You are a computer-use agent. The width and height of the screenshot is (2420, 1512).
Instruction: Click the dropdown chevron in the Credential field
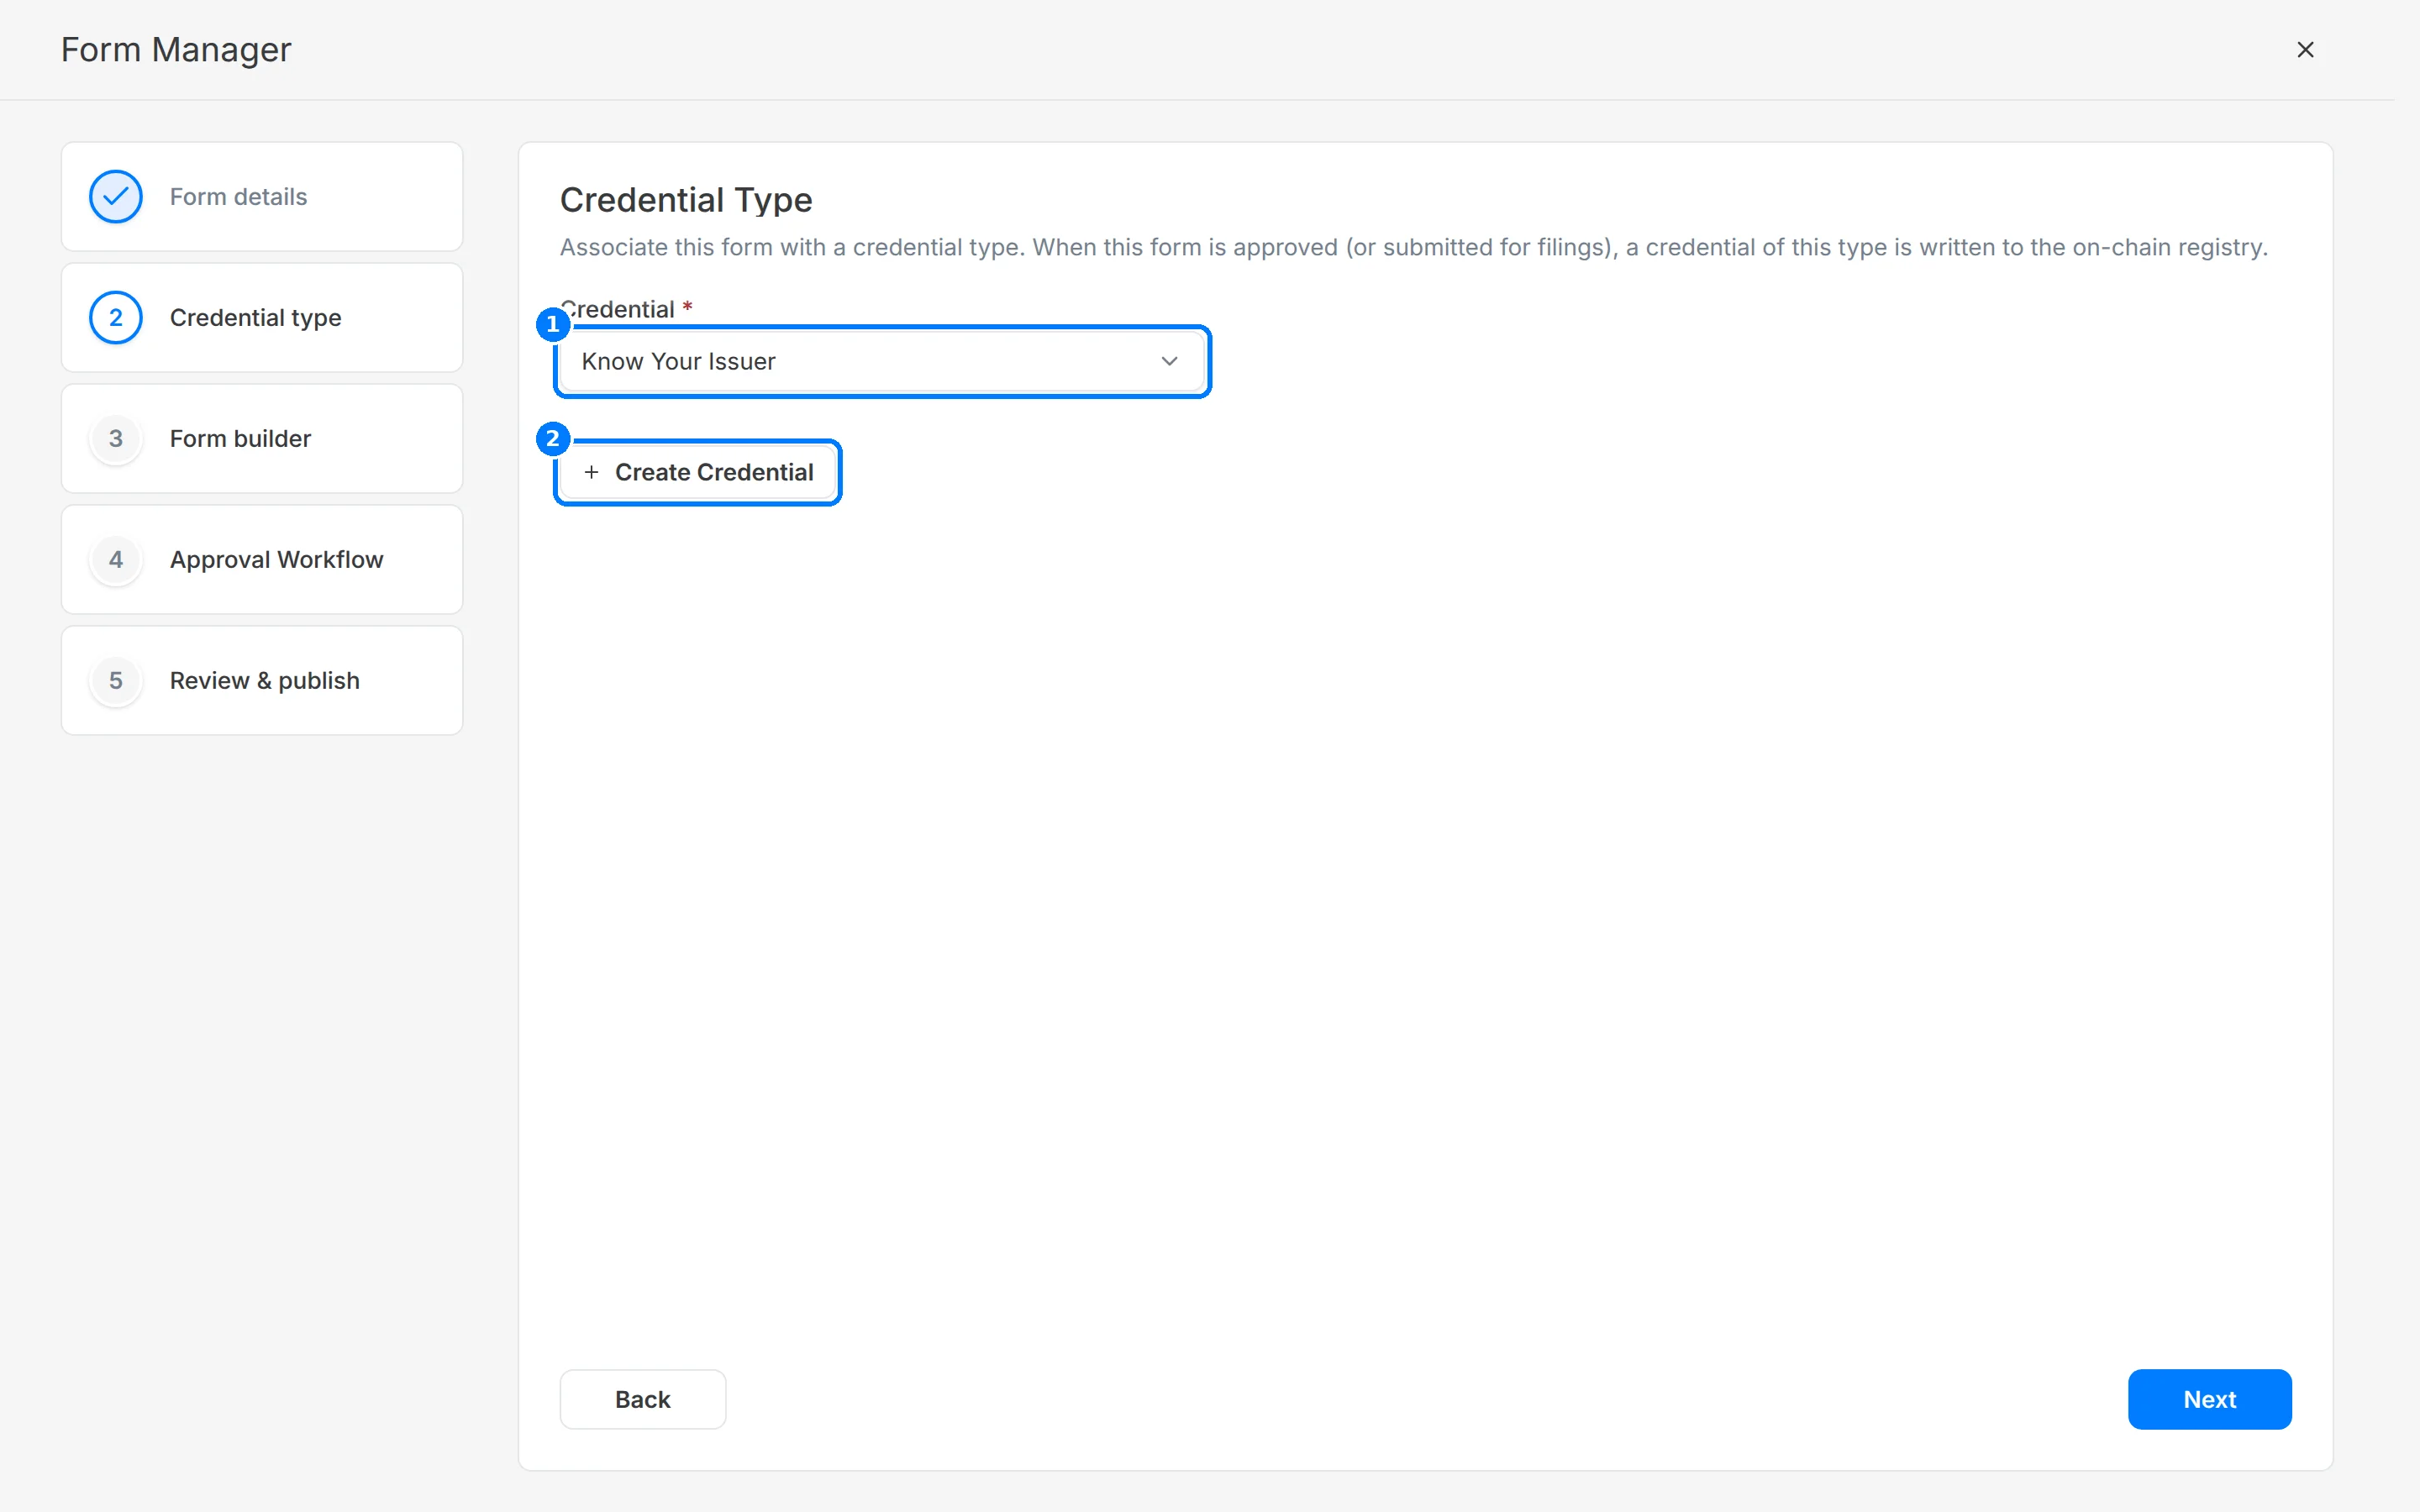(1169, 361)
